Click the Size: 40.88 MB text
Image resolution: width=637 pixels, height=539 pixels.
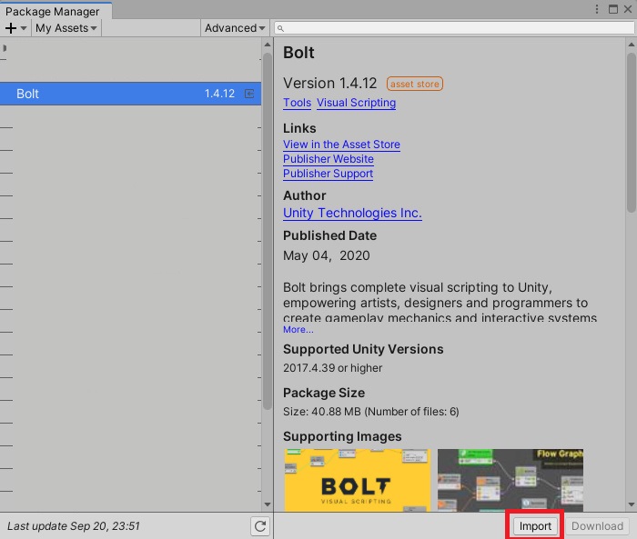(x=371, y=412)
